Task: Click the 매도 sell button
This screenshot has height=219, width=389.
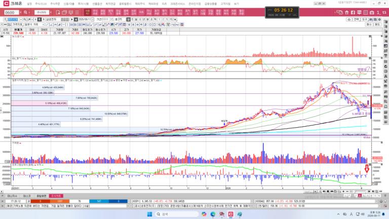Action: pos(377,24)
